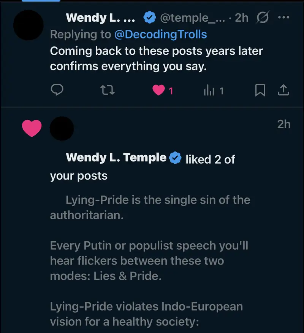Open the "Coming back to these posts" reply text

pos(156,58)
